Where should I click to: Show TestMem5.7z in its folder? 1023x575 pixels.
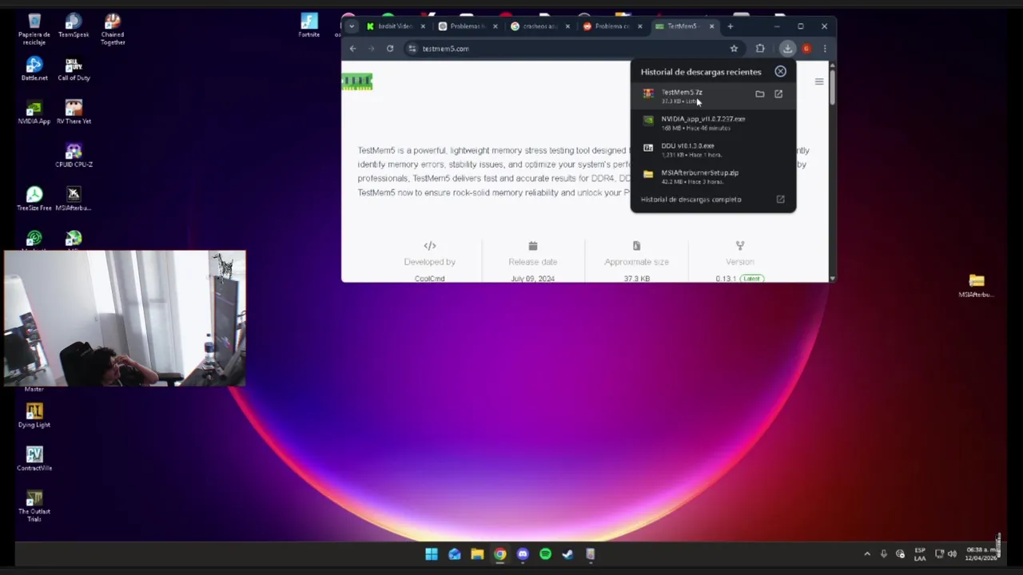coord(760,94)
